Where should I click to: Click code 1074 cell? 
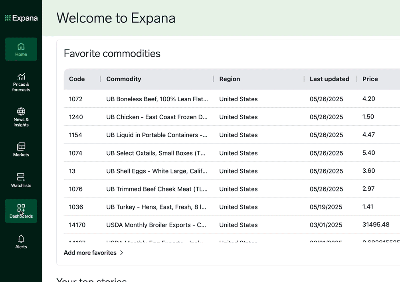(x=75, y=153)
